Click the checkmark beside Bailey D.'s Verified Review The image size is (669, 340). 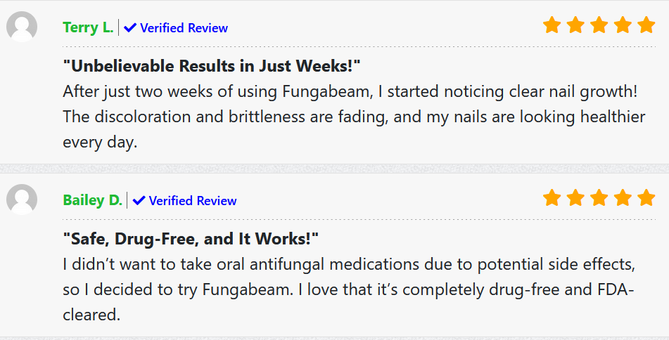pyautogui.click(x=139, y=201)
